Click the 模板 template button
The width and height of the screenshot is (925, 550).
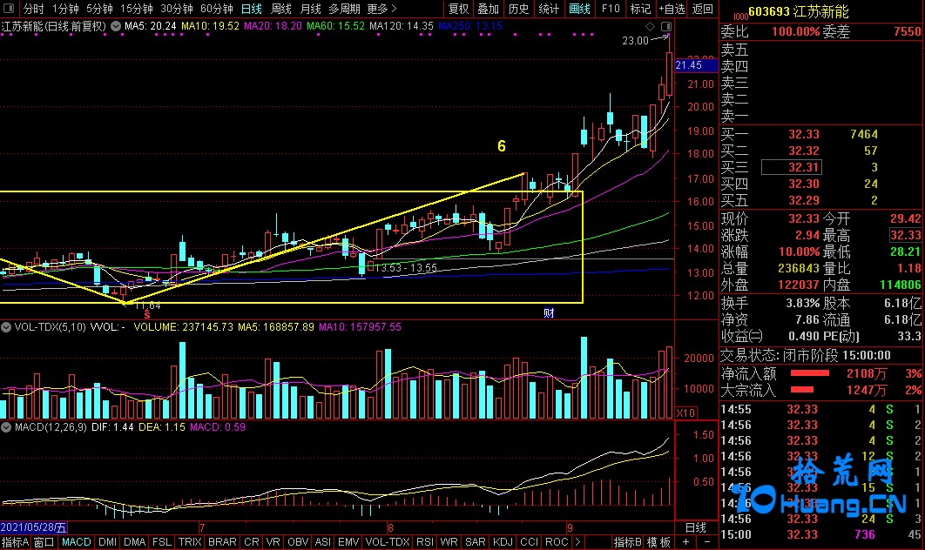pos(659,542)
